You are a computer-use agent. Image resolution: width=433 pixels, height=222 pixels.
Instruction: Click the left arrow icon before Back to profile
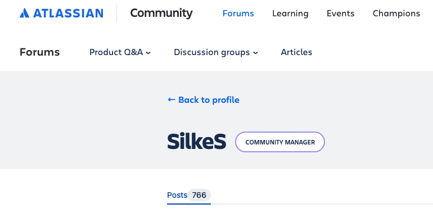point(172,99)
